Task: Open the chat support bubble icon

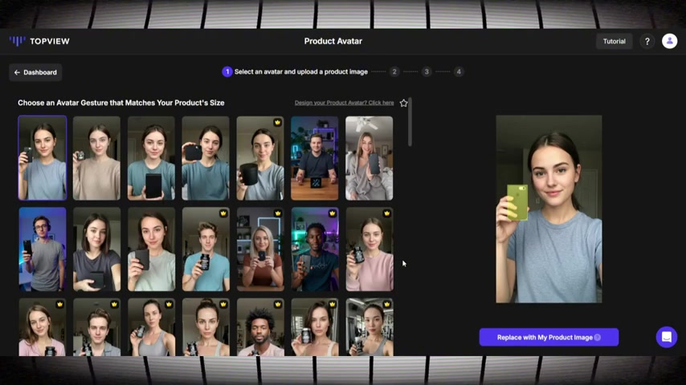Action: [666, 337]
